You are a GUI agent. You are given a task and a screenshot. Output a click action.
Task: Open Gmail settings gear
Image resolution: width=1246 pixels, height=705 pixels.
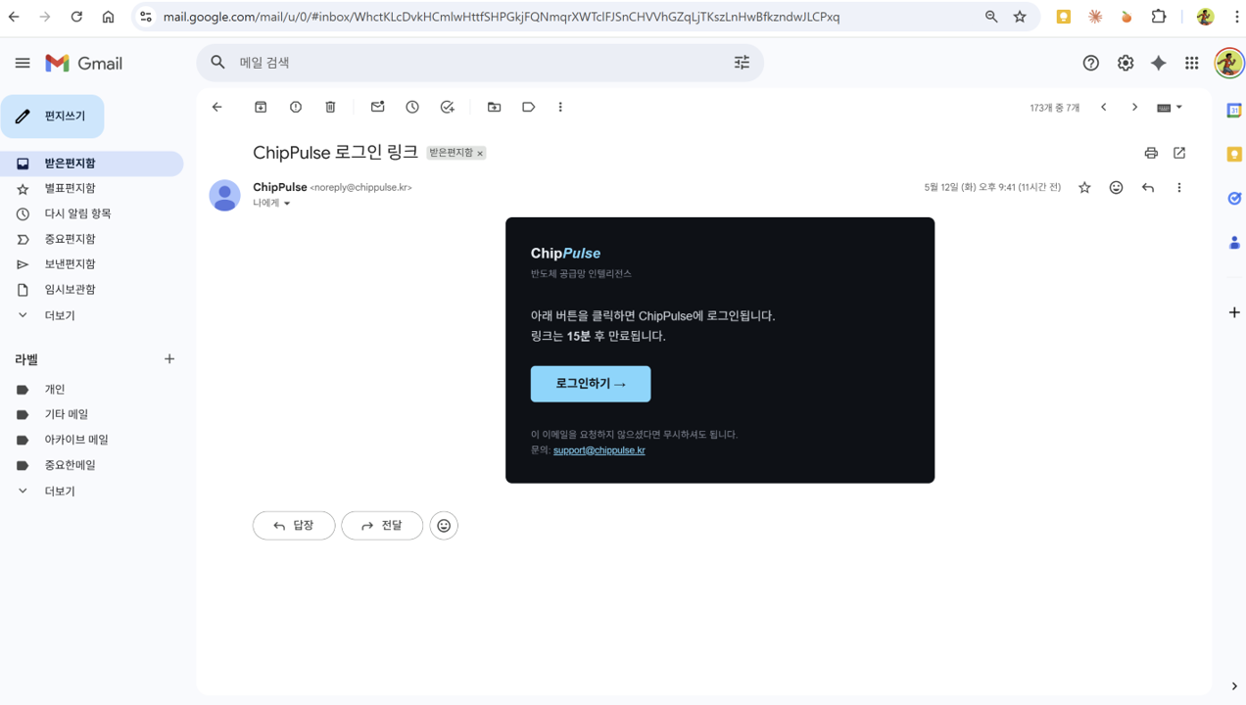coord(1126,63)
